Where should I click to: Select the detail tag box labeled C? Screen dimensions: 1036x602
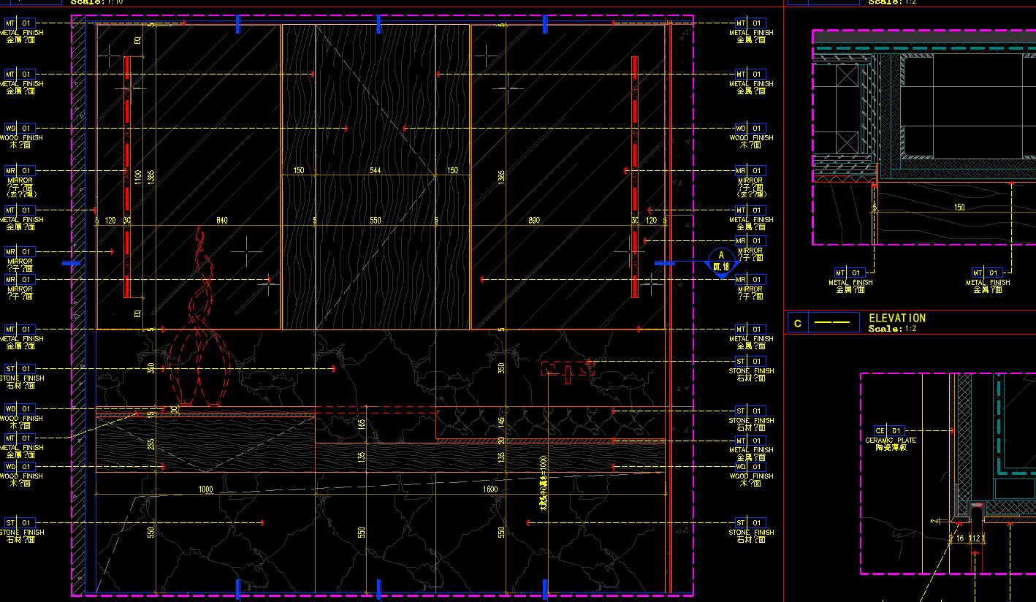[823, 322]
